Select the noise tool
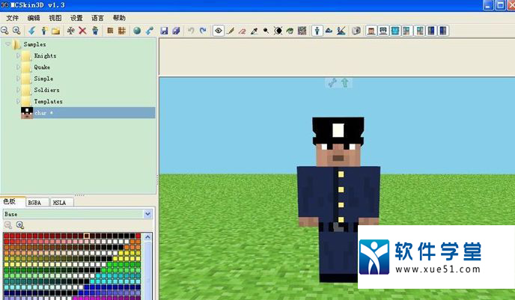The image size is (515, 300). 302,31
